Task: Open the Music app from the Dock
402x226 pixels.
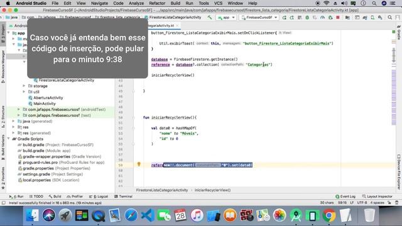Action: [x=197, y=215]
